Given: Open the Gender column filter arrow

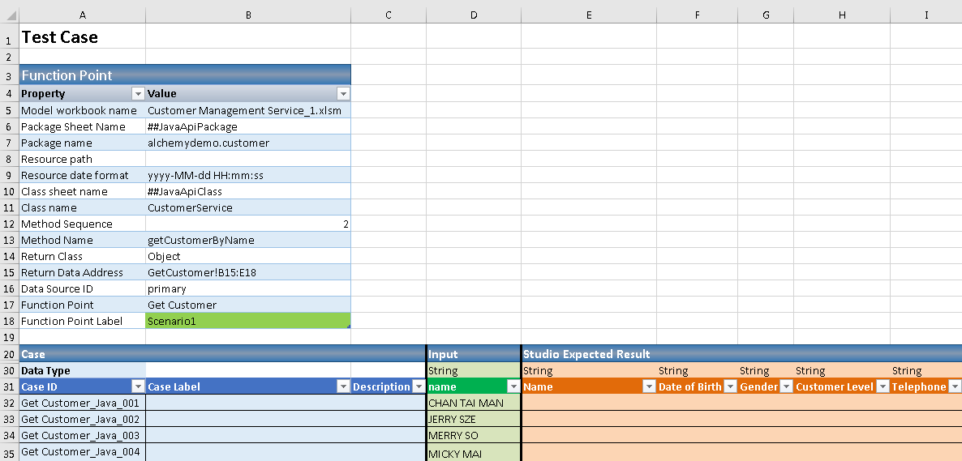Looking at the screenshot, I should [785, 387].
